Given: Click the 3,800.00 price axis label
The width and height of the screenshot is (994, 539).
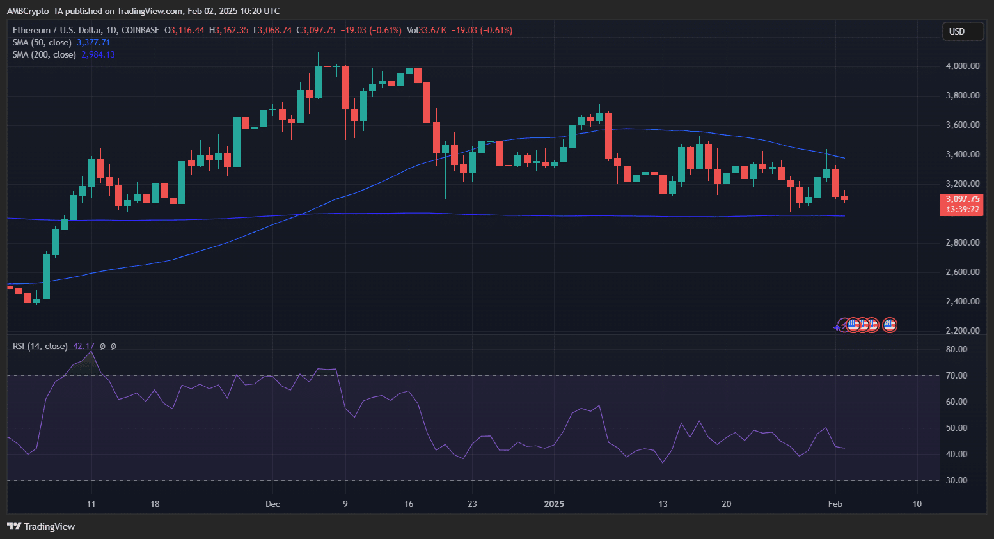Looking at the screenshot, I should coord(963,95).
